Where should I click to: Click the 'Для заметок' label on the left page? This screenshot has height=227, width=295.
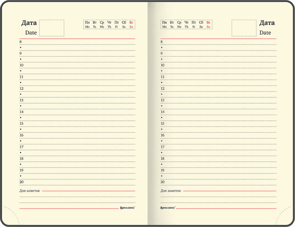[29, 190]
